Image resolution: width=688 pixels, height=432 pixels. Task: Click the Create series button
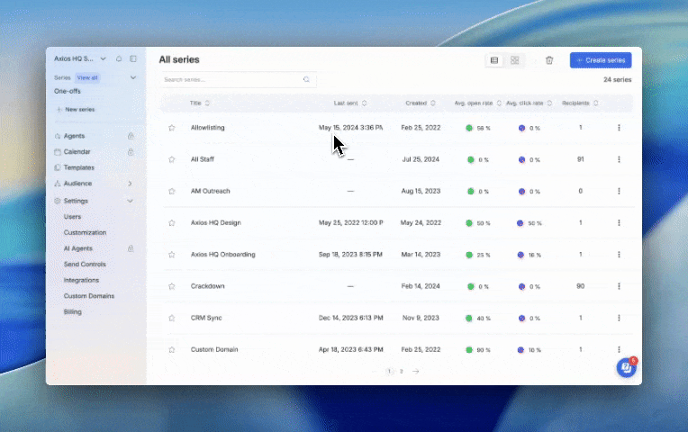(601, 60)
